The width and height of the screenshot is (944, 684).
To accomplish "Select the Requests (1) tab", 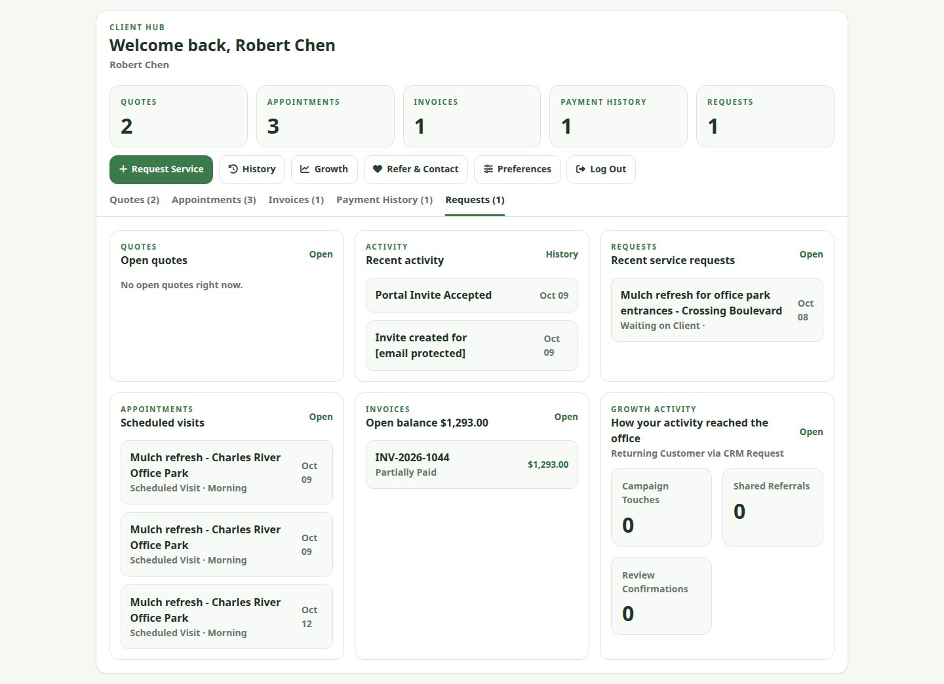I will tap(475, 200).
